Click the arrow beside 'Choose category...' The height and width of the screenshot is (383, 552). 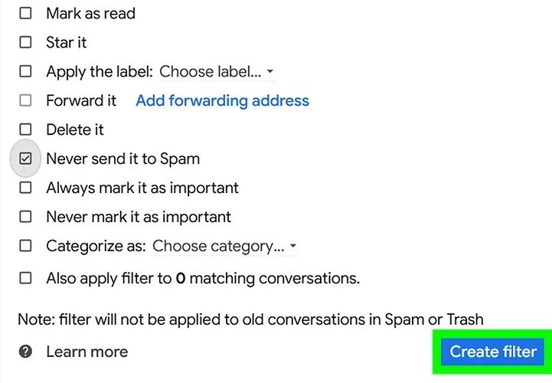click(293, 246)
